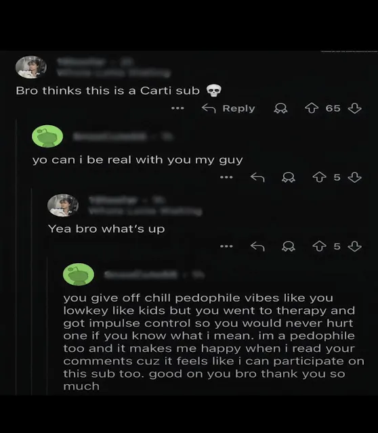Viewport: 378px width, 433px height.
Task: Give award to the Carti sub comment
Action: click(x=280, y=108)
